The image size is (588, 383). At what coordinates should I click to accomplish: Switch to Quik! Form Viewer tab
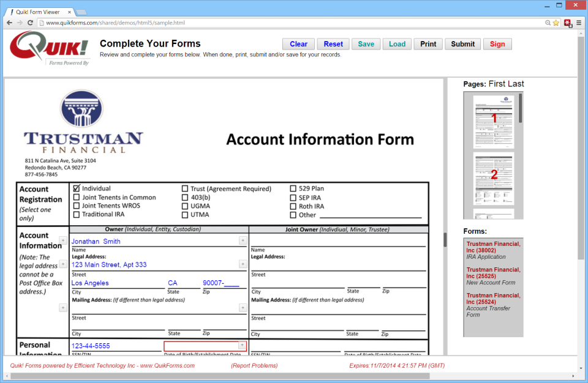(x=37, y=12)
